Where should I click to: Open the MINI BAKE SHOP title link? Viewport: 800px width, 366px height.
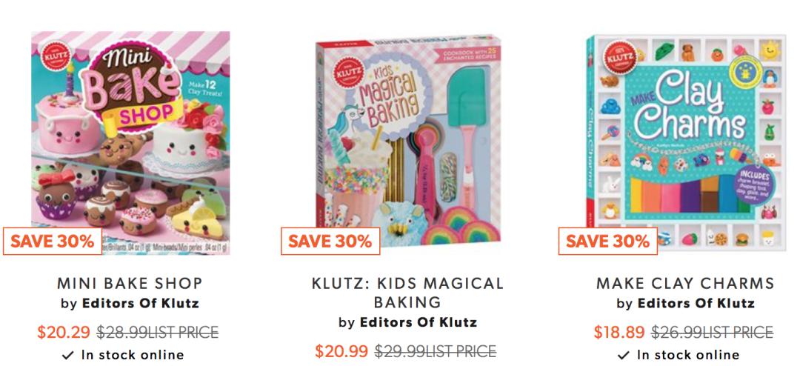tap(130, 283)
